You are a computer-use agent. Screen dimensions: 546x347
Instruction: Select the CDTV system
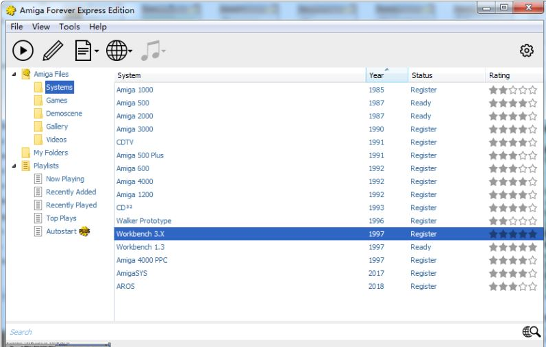[x=329, y=142]
